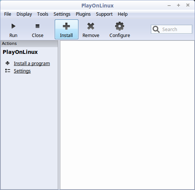Open the Support menu
Viewport: 195px width, 190px height.
[x=104, y=14]
